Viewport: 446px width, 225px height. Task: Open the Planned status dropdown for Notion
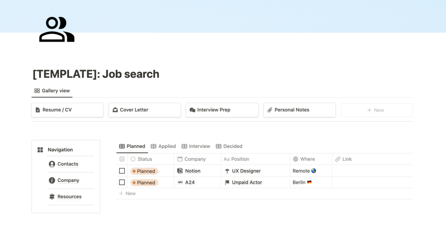click(144, 171)
